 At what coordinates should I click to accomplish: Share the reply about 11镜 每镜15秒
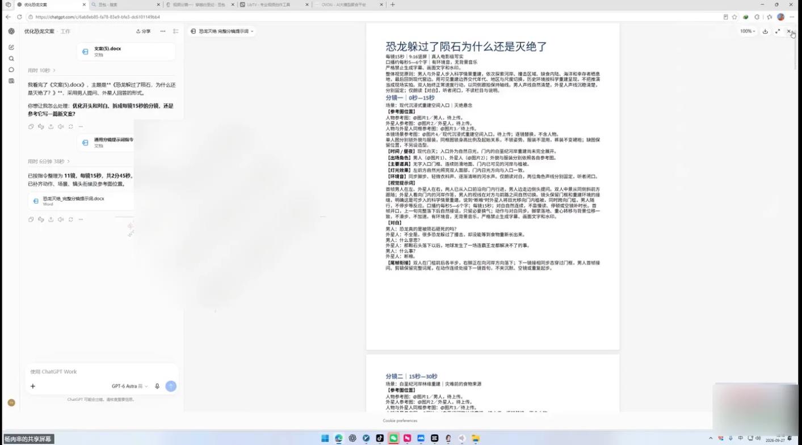[51, 219]
